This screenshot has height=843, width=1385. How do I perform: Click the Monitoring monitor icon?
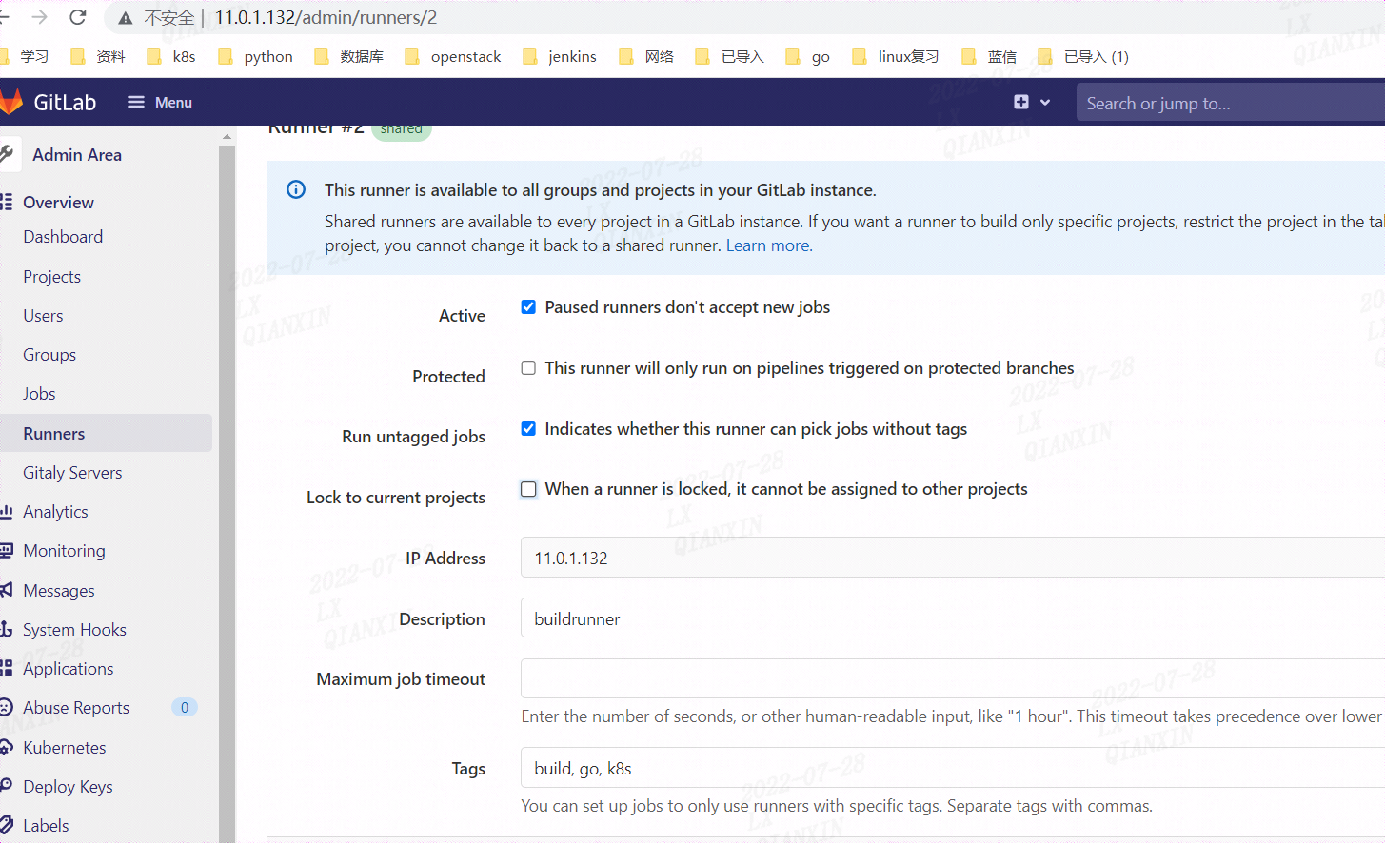[x=7, y=550]
